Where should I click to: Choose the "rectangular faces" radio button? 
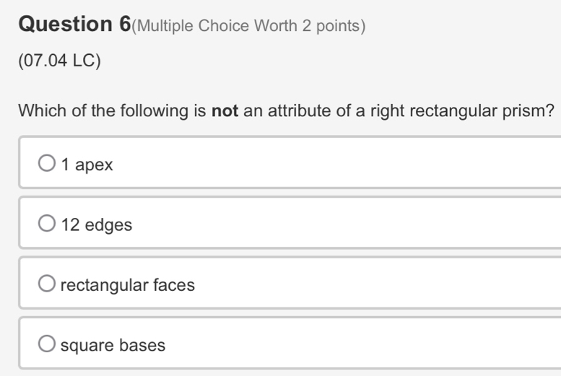click(46, 284)
